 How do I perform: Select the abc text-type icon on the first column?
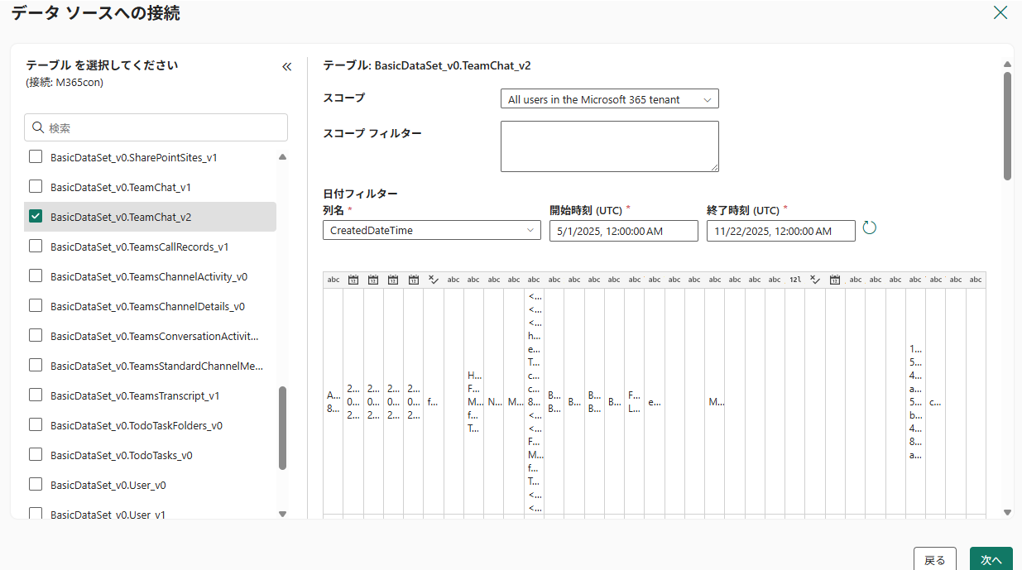333,279
